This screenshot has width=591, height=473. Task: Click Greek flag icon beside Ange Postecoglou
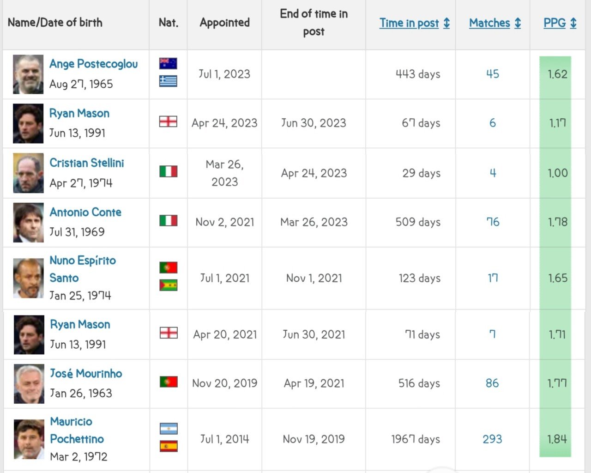pyautogui.click(x=168, y=81)
